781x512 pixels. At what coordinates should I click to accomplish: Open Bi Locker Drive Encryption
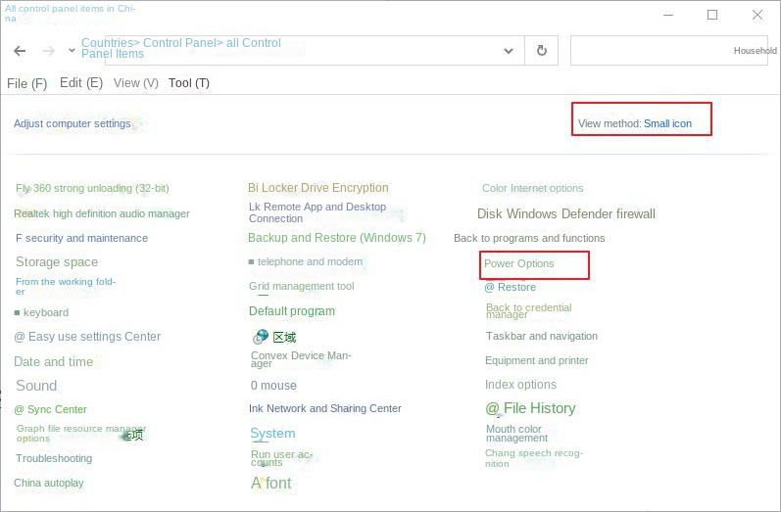[x=317, y=188]
